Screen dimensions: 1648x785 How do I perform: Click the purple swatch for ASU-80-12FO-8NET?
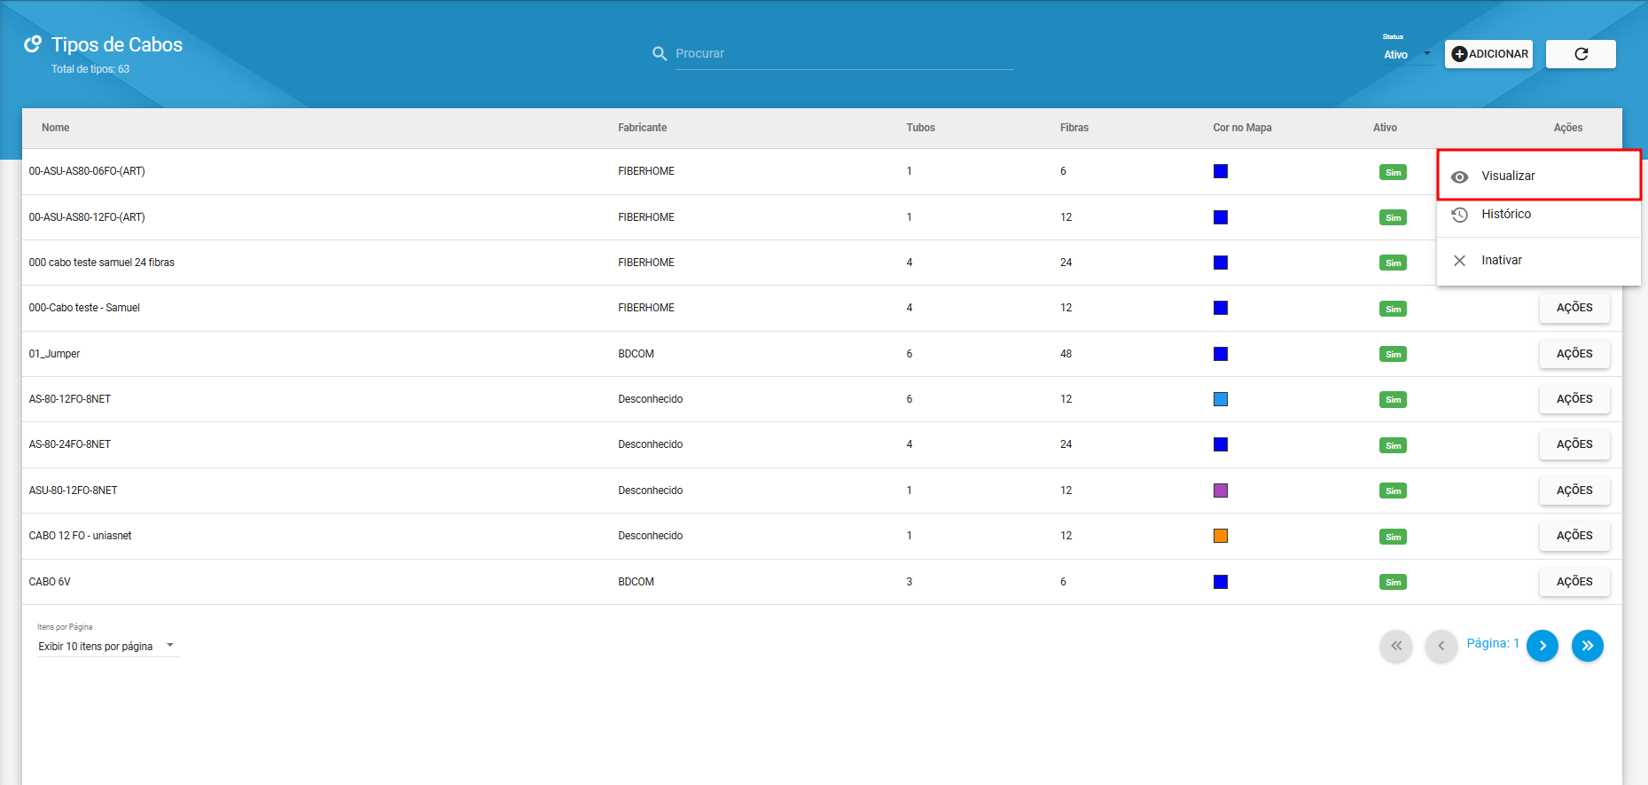pos(1221,491)
